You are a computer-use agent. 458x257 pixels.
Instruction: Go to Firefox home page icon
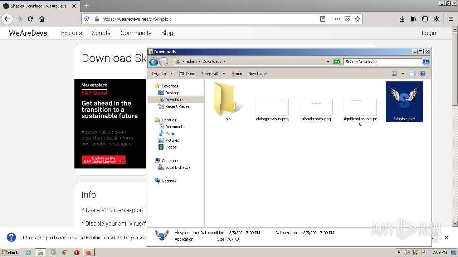(x=42, y=19)
